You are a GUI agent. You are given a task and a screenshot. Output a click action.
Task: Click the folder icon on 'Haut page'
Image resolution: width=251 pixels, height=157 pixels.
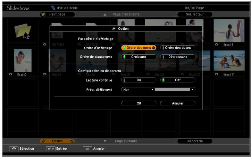click(x=43, y=14)
